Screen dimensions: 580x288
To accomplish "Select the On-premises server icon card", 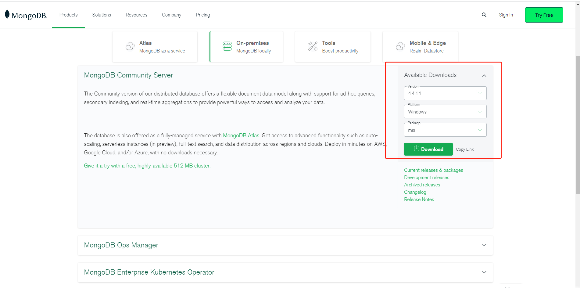I will click(x=246, y=47).
